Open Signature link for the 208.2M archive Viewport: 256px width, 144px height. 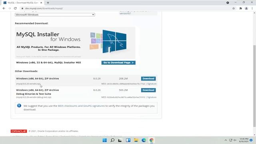tap(152, 84)
